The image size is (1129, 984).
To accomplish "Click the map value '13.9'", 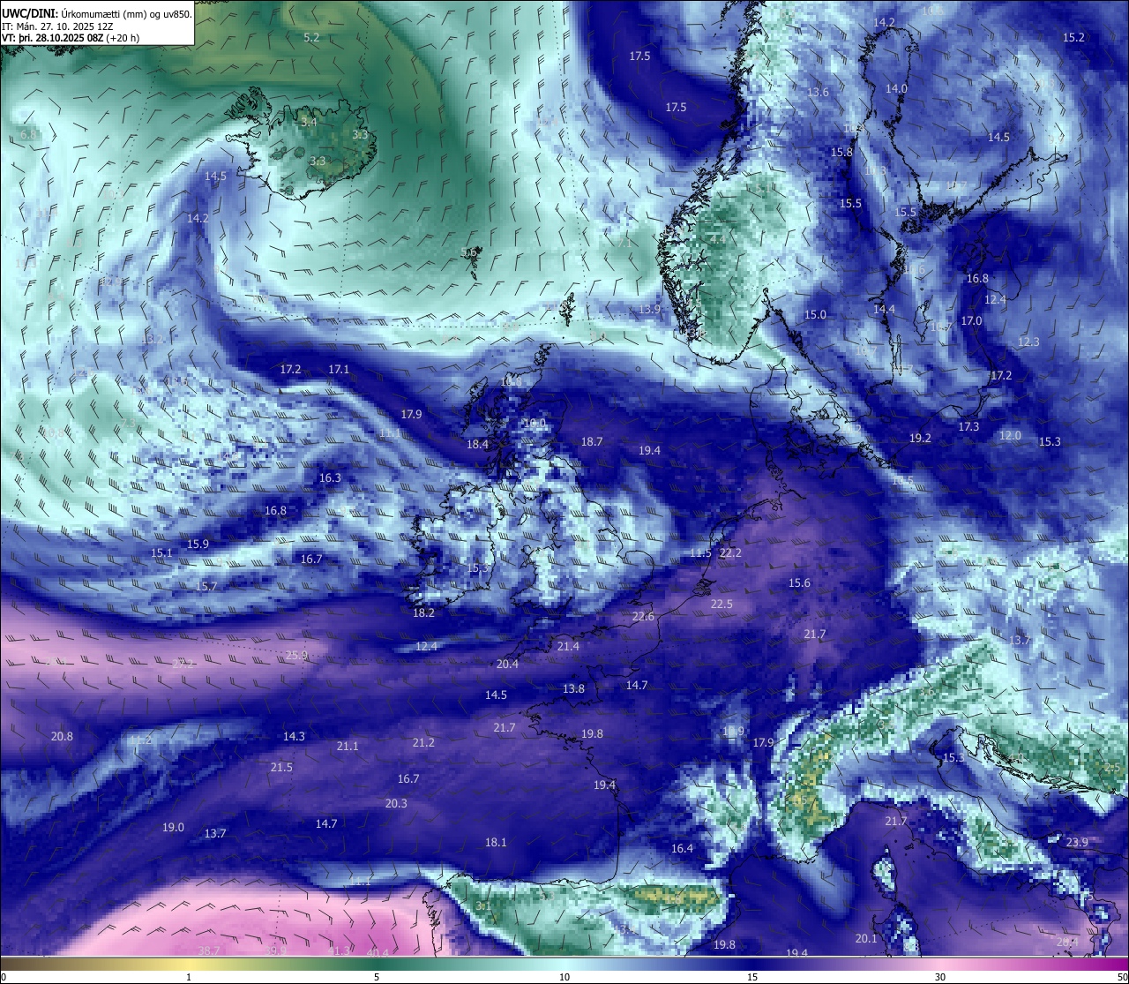I will coord(649,310).
